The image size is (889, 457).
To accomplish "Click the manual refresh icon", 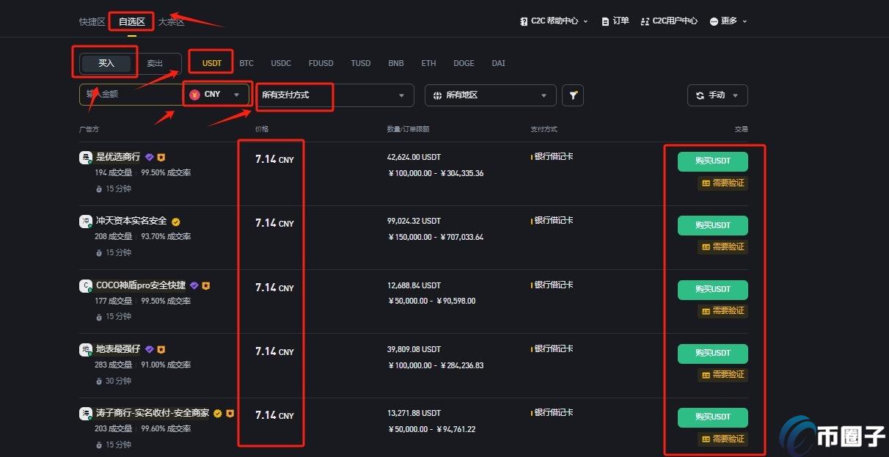I will [699, 95].
